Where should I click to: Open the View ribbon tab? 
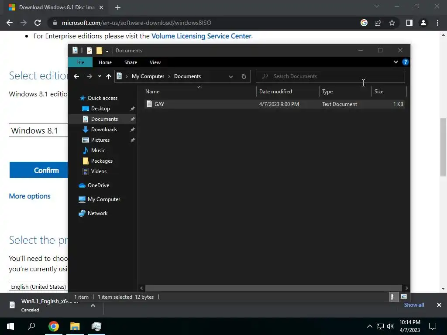(x=155, y=62)
